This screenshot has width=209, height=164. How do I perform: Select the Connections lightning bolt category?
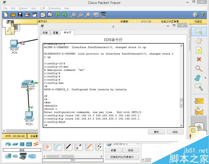[x=36, y=144]
